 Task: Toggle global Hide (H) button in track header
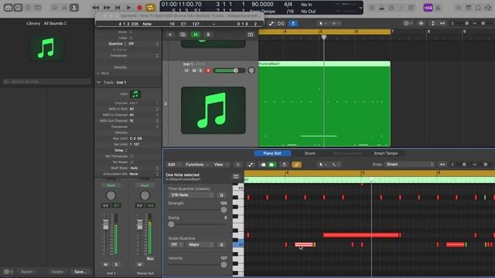[x=196, y=34]
